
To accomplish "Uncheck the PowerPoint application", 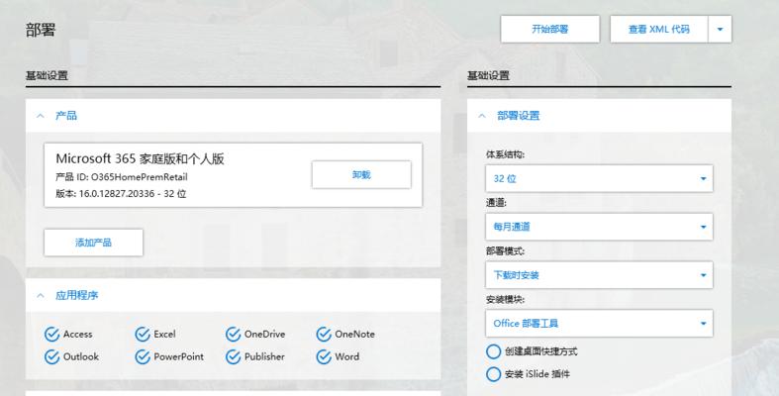I will coord(143,356).
